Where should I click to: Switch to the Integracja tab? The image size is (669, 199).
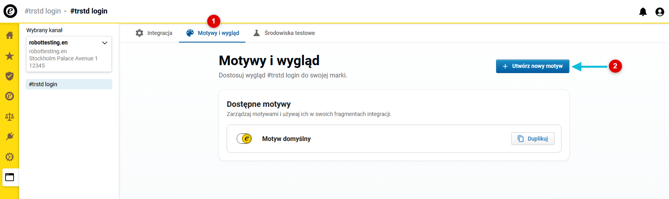(x=154, y=33)
